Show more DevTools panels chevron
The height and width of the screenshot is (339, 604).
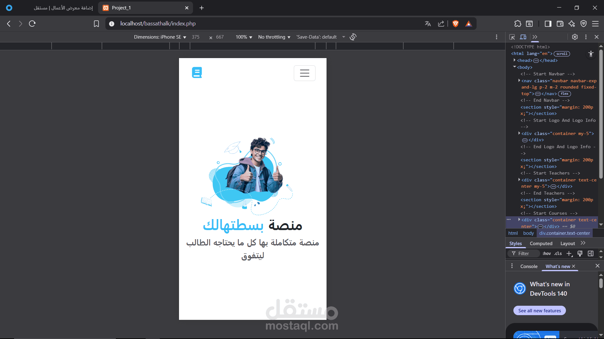click(x=535, y=37)
